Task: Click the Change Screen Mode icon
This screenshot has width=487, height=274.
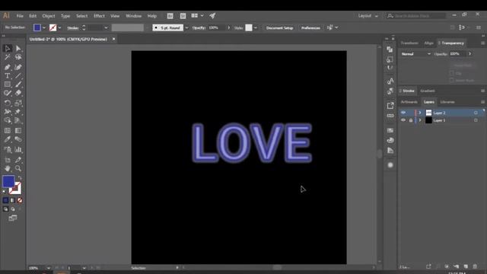Action: point(13,218)
